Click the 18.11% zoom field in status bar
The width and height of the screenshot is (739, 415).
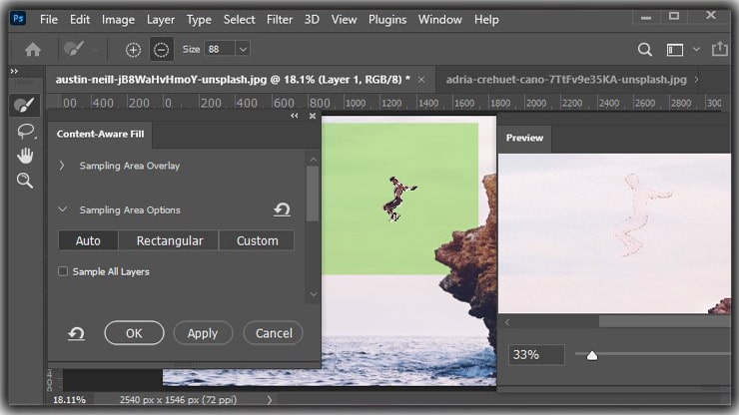(69, 400)
